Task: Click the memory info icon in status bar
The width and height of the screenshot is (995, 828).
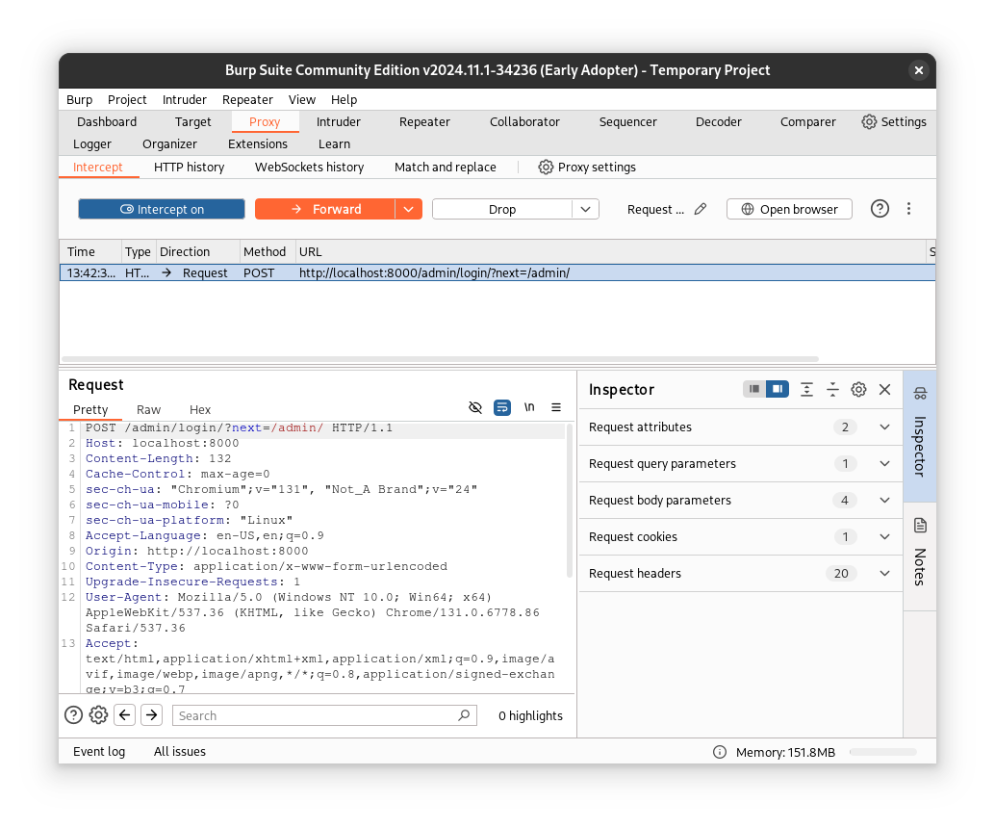Action: pos(720,753)
